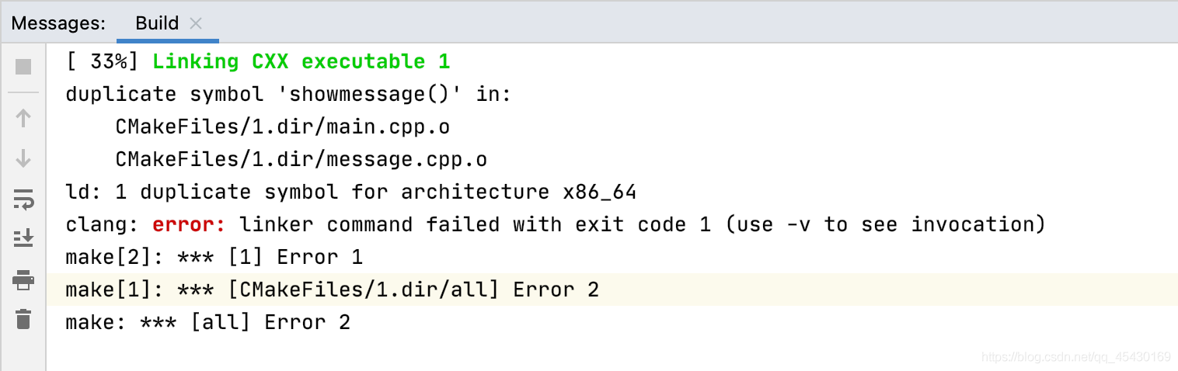Screen dimensions: 1178x371
Task: Click the CMakeFiles/1.dir/main.cpp.o path
Action: (282, 127)
